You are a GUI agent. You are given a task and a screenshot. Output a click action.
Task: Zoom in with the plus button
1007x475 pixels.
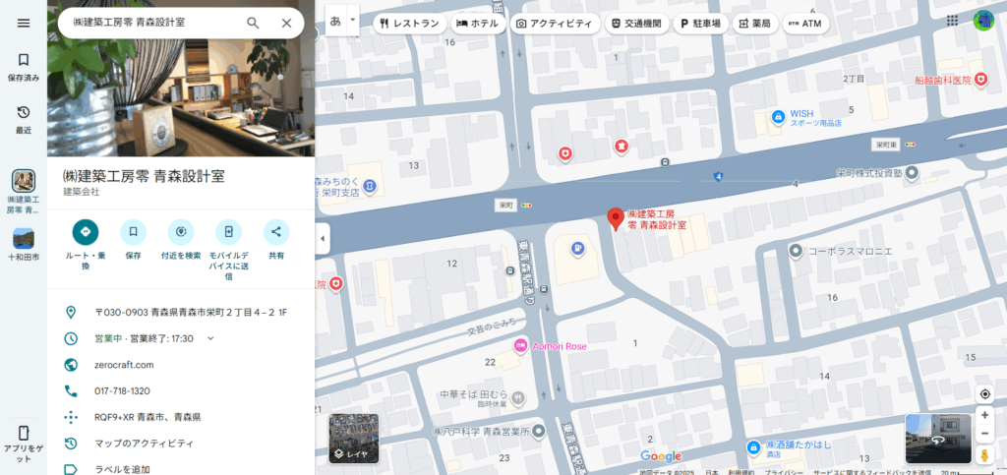point(984,415)
